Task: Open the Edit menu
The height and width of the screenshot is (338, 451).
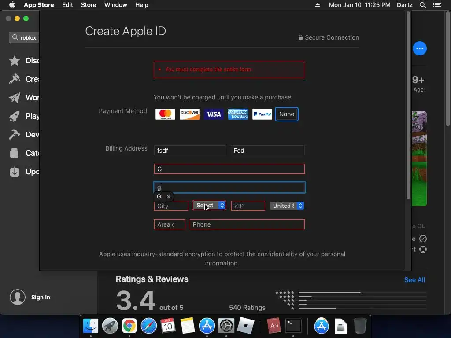Action: click(x=67, y=5)
